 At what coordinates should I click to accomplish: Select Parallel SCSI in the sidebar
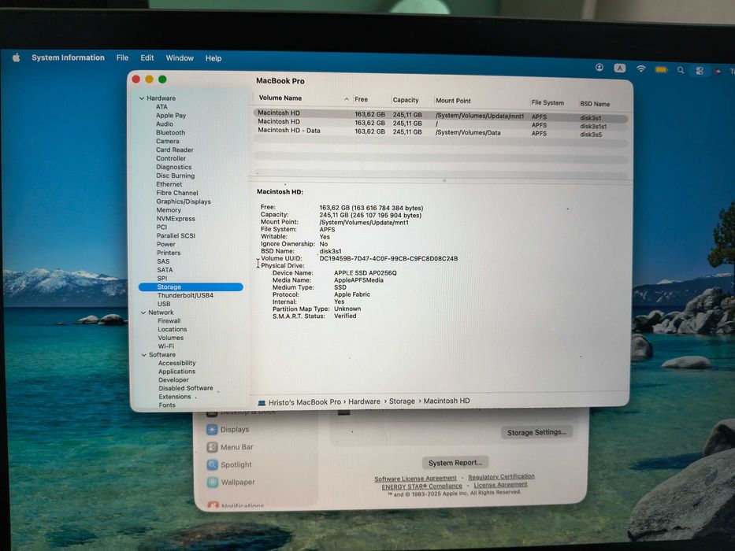pos(176,235)
